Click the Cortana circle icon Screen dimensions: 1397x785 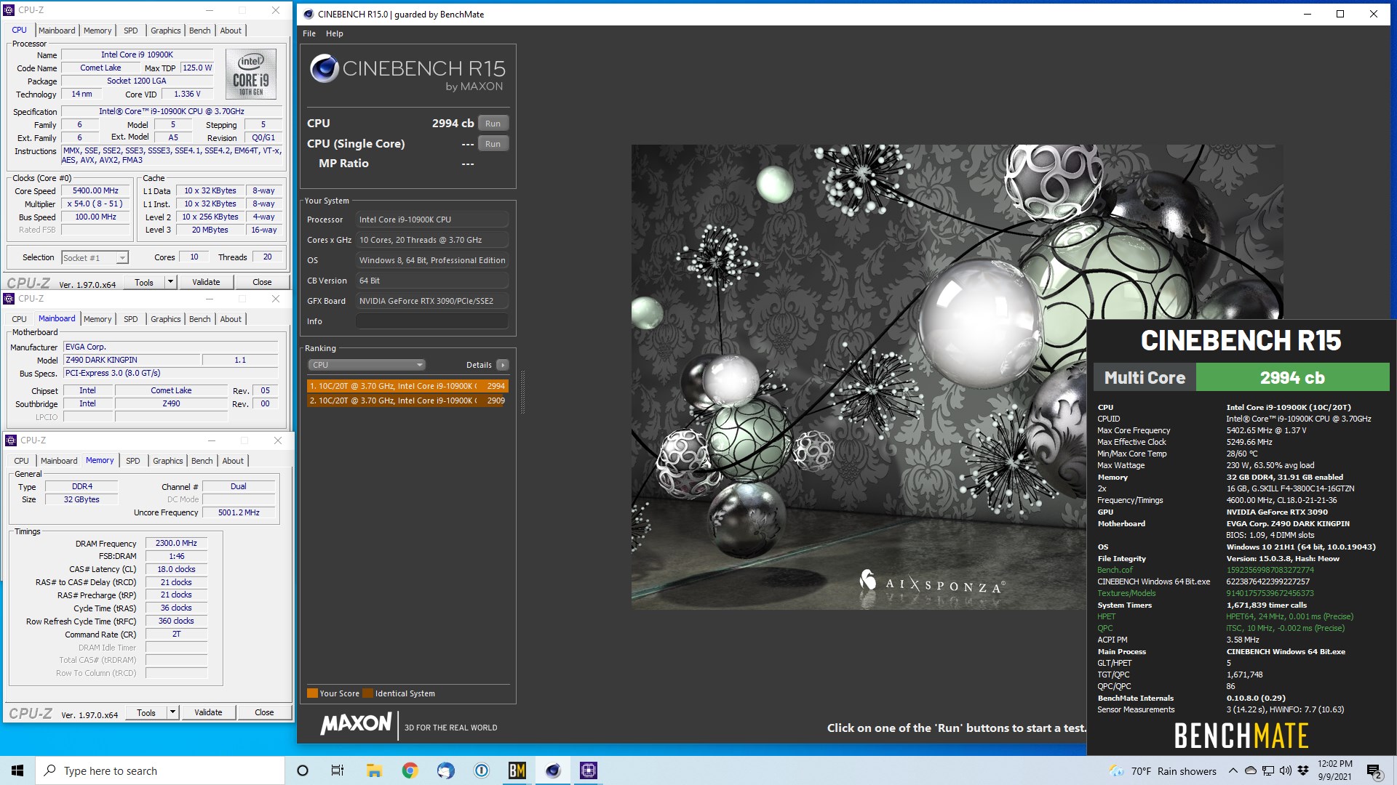[x=303, y=770]
